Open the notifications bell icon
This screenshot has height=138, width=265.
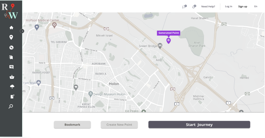[194, 7]
